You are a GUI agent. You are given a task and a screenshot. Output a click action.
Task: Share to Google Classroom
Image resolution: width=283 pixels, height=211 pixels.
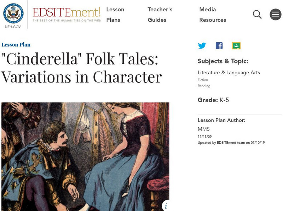pyautogui.click(x=236, y=46)
